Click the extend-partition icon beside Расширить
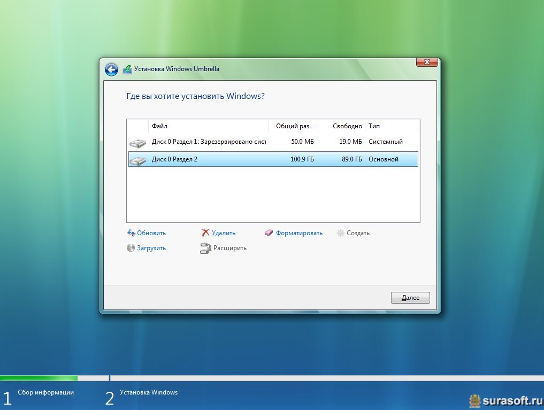Viewport: 544px width, 410px height. coord(205,248)
